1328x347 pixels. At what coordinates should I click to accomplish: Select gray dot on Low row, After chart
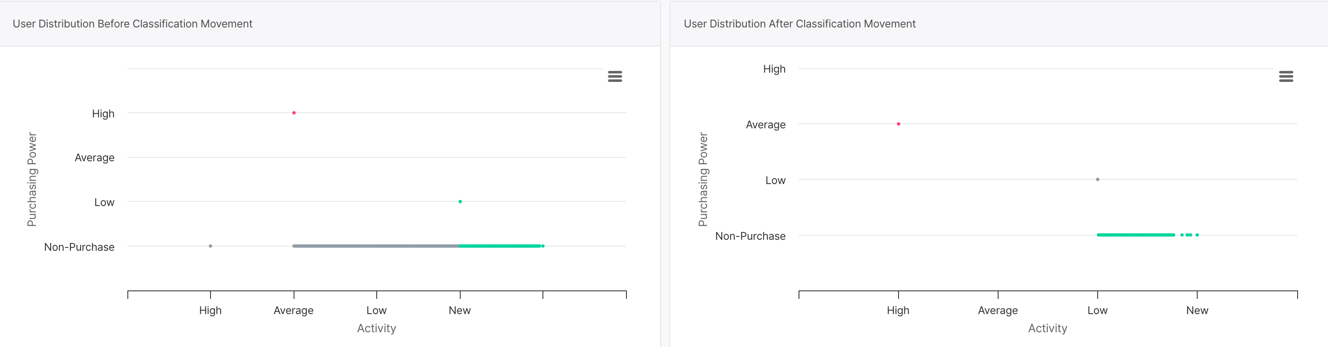[x=1097, y=179]
